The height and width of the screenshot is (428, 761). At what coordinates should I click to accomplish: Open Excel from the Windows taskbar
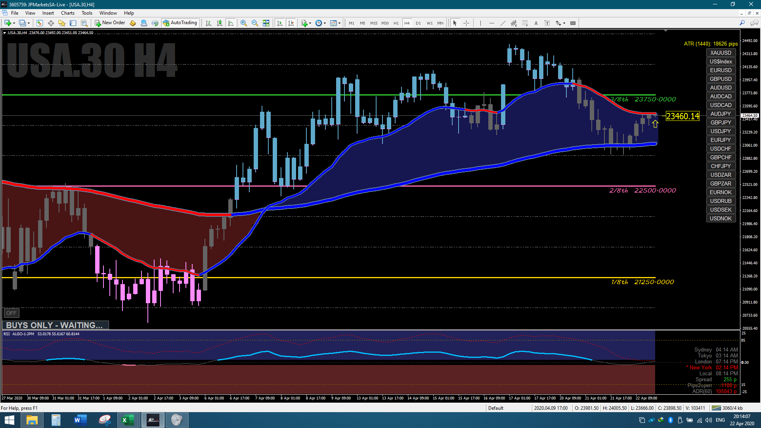pos(128,420)
